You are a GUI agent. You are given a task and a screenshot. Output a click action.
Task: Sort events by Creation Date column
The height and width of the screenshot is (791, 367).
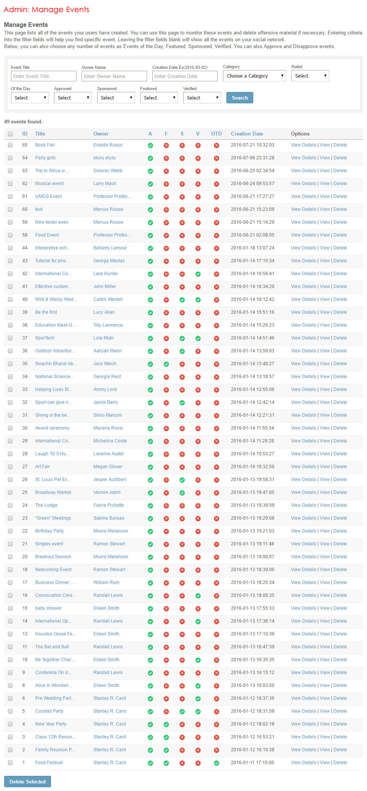click(247, 134)
